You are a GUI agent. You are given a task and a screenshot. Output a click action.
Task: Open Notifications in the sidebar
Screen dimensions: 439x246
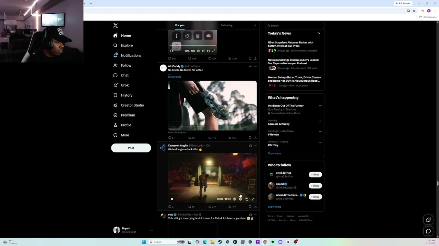pos(127,55)
